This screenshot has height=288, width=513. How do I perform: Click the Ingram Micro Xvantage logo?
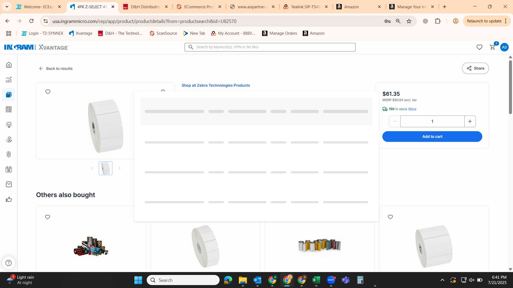pos(36,47)
